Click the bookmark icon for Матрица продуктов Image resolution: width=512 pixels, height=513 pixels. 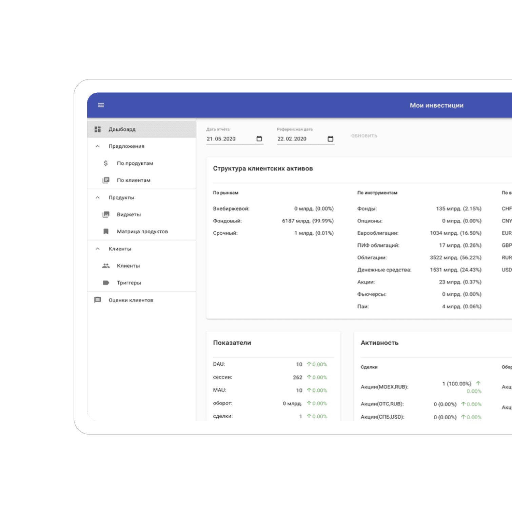pos(106,232)
